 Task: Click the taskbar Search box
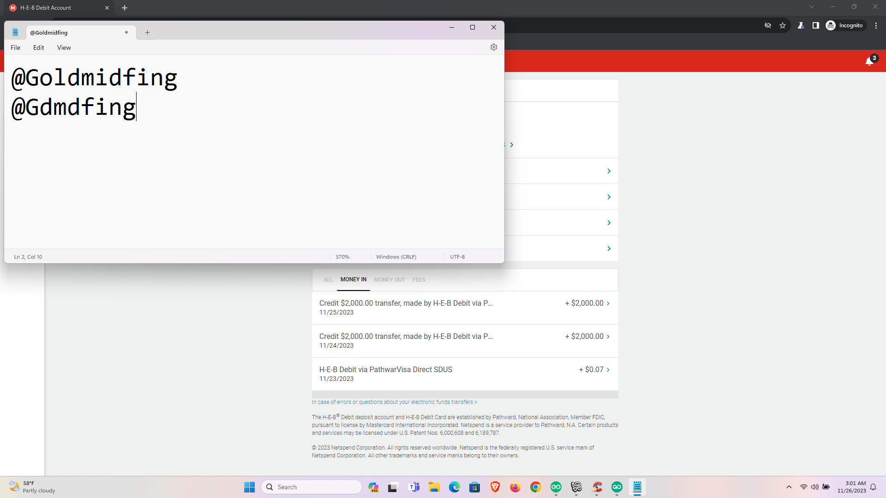(x=311, y=487)
